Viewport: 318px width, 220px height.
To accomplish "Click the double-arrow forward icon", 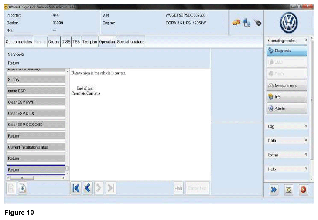I will [274, 190].
